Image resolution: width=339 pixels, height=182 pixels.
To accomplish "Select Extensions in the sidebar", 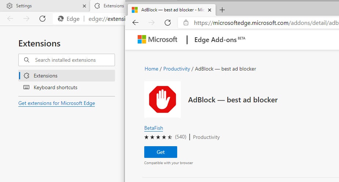I will [x=67, y=76].
